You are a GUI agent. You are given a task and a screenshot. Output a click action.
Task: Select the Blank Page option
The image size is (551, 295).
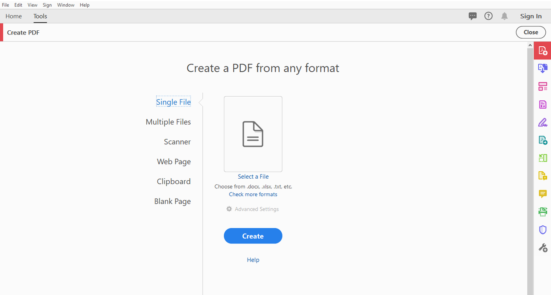tap(172, 201)
